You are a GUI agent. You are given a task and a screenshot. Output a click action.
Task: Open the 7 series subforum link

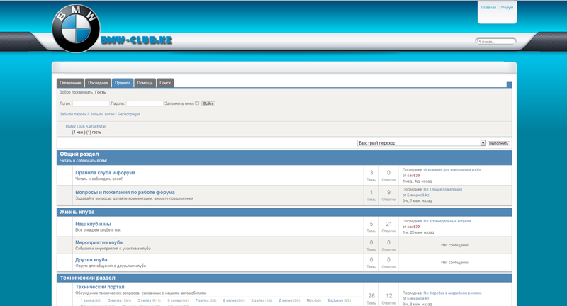point(202,300)
